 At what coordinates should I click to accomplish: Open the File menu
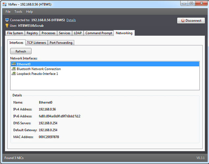coord(8,12)
